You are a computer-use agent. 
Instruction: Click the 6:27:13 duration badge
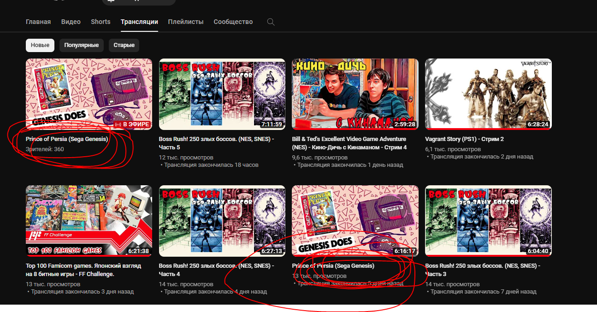click(272, 251)
